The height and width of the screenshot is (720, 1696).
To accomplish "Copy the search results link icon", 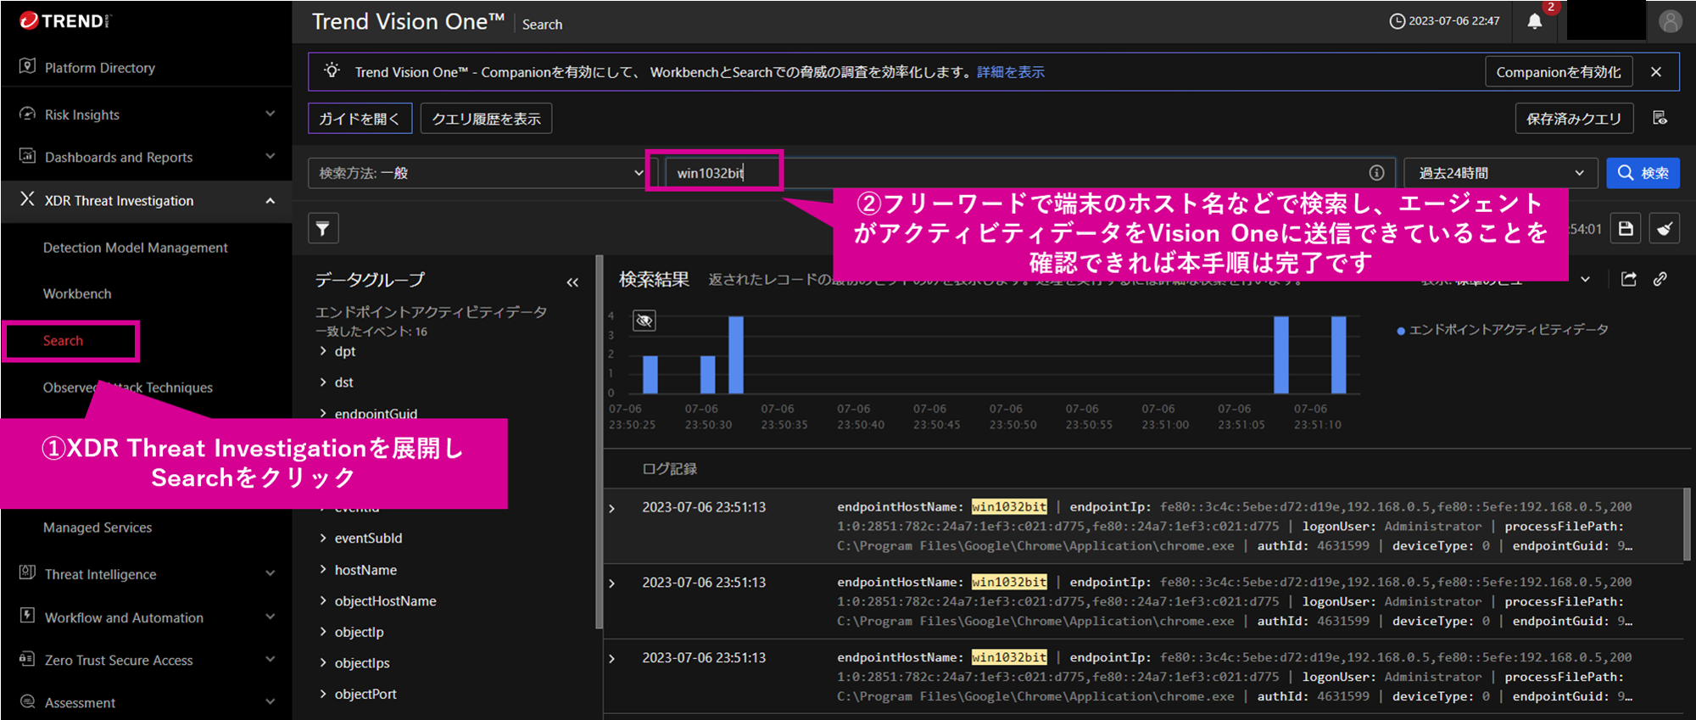I will pos(1660,279).
